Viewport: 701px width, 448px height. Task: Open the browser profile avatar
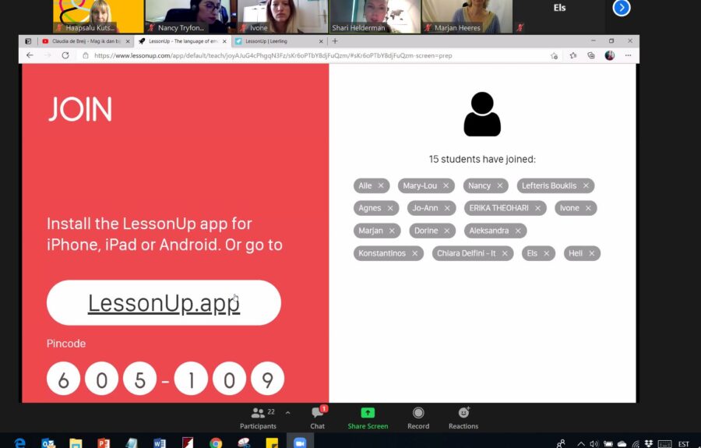click(609, 55)
